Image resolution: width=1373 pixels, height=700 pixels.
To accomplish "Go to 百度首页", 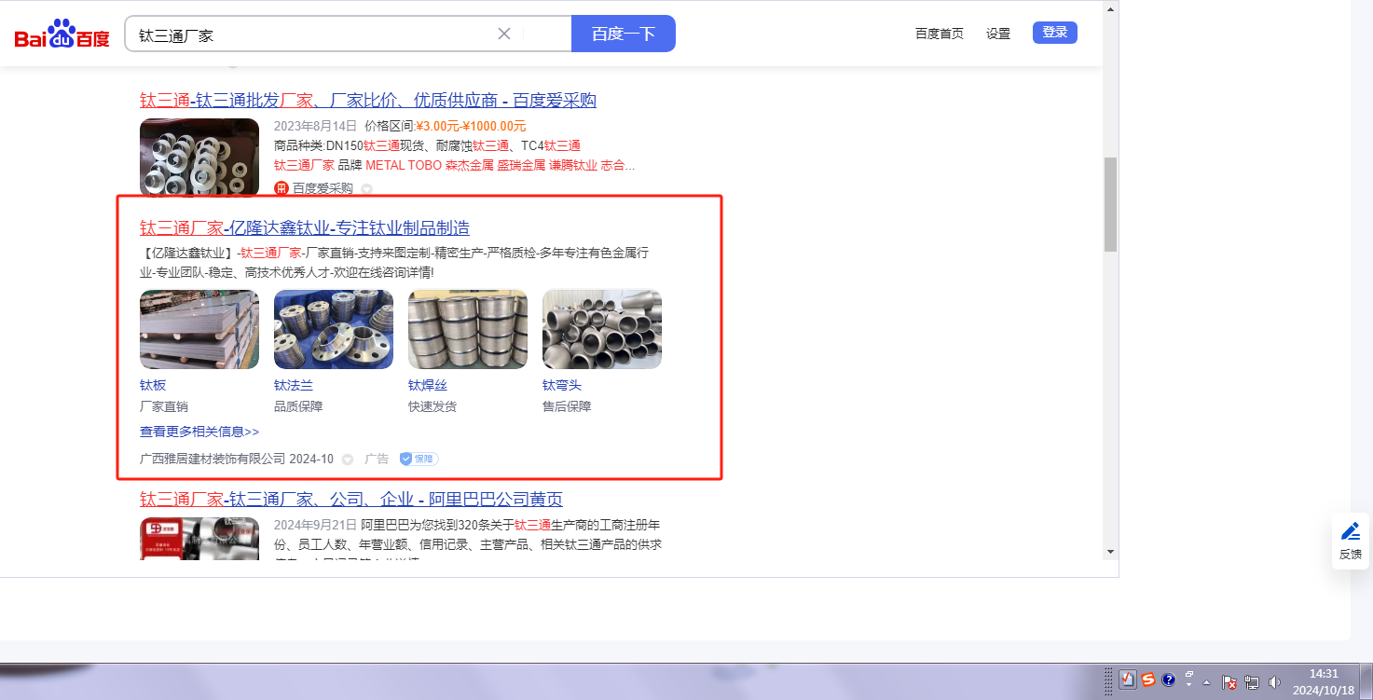I will click(x=940, y=34).
